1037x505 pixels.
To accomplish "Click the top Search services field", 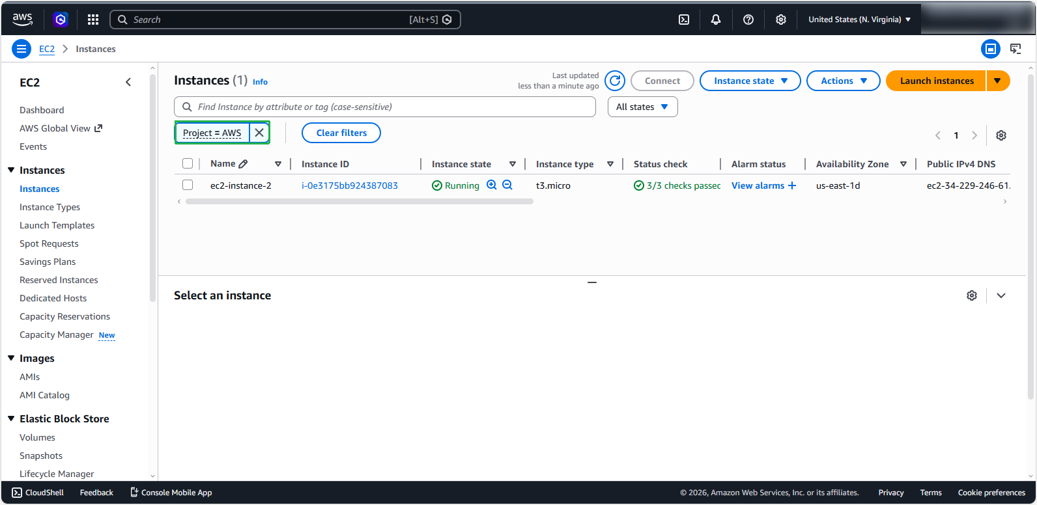I will (285, 20).
